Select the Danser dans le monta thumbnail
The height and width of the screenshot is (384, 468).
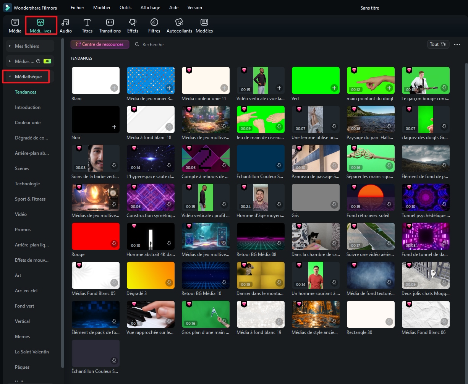261,275
